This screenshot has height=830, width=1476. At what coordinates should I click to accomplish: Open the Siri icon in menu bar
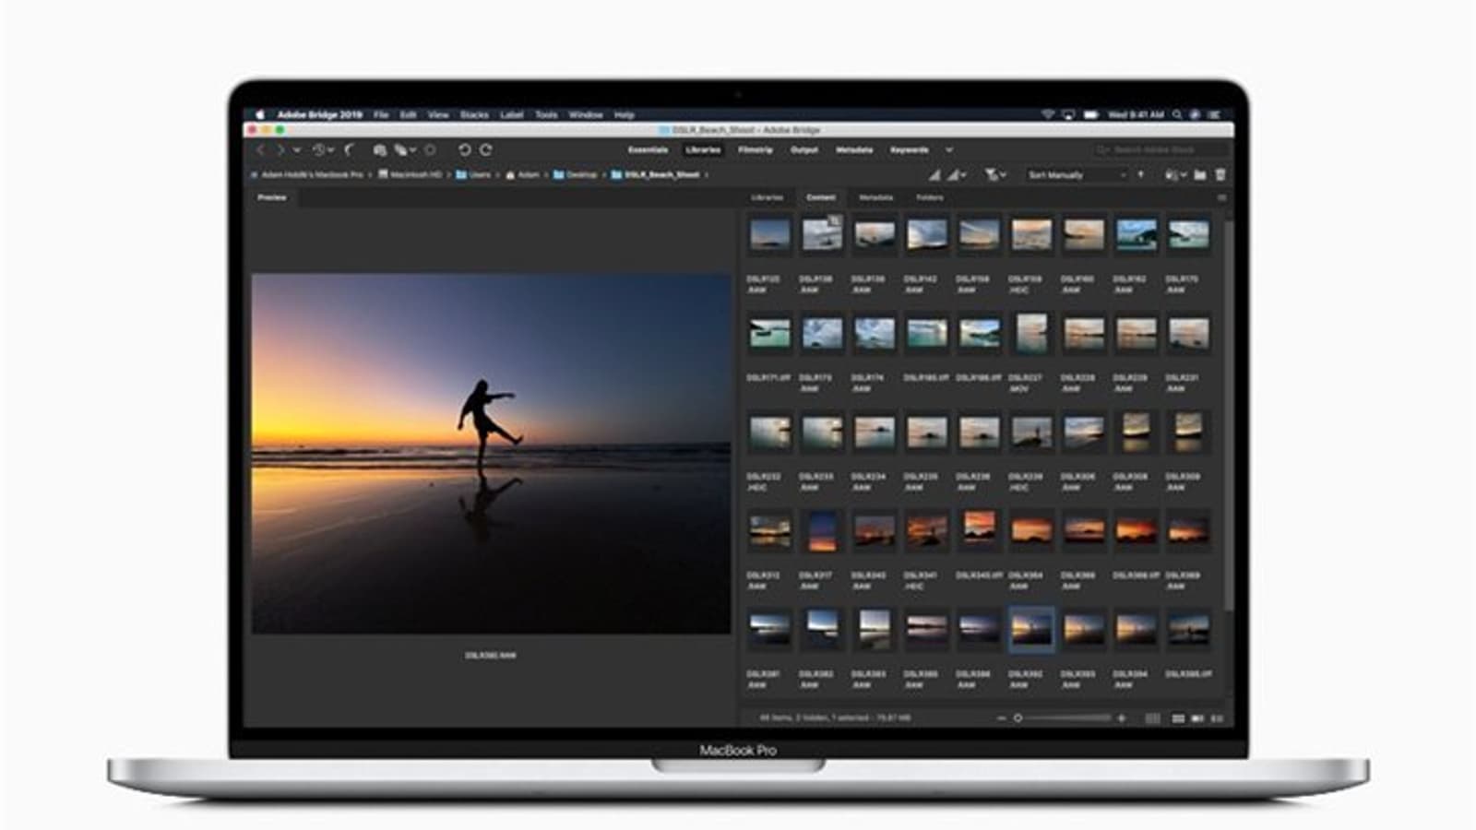tap(1195, 114)
